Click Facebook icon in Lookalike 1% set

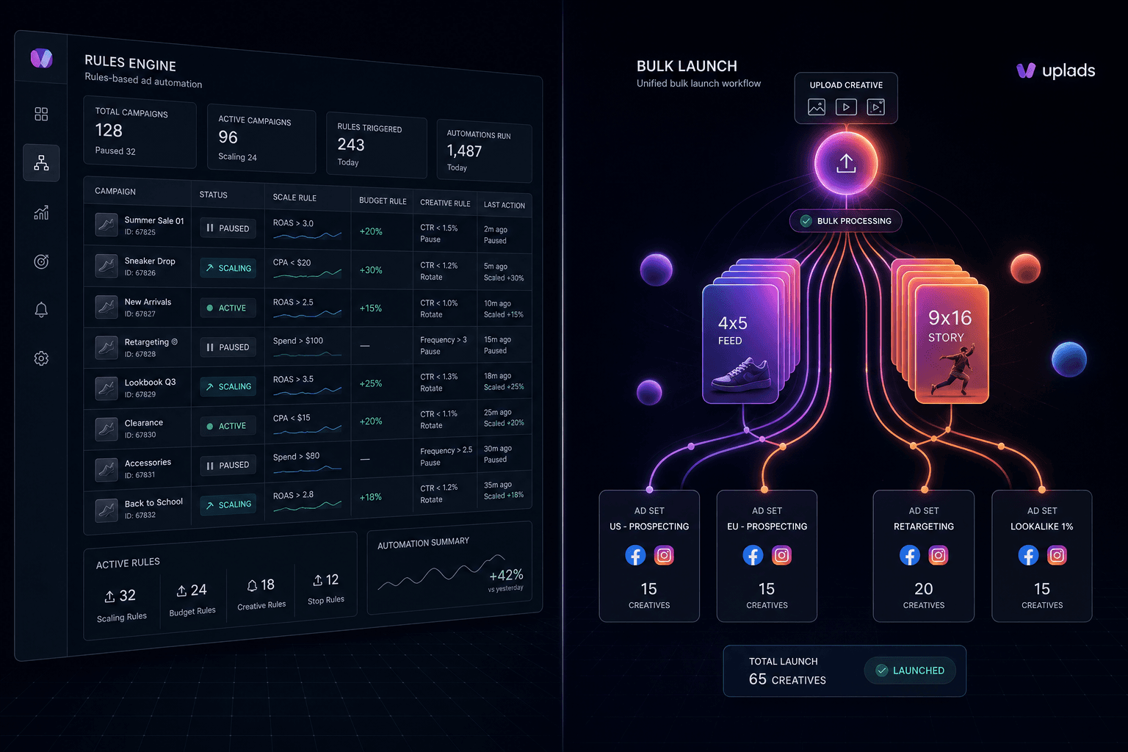click(1028, 555)
